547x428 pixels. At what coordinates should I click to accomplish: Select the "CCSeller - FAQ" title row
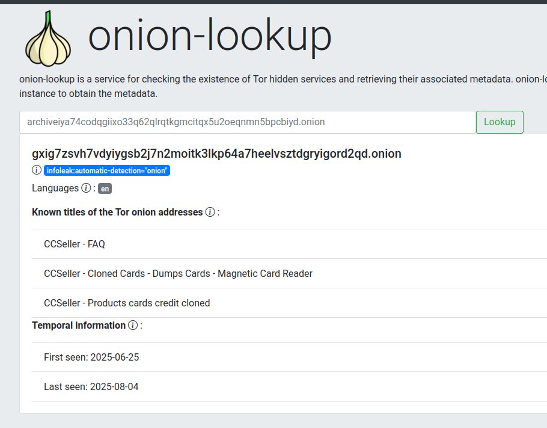pos(74,244)
